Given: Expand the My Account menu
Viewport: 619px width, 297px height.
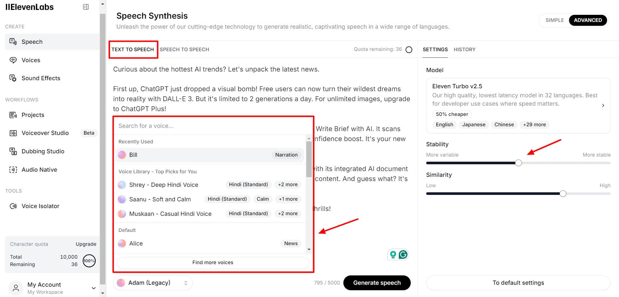Looking at the screenshot, I should [x=93, y=288].
